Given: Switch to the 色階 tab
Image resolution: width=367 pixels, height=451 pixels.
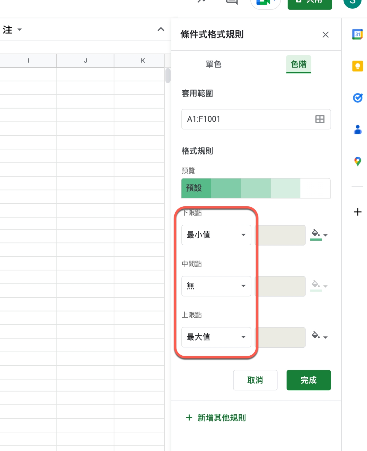Looking at the screenshot, I should [298, 64].
